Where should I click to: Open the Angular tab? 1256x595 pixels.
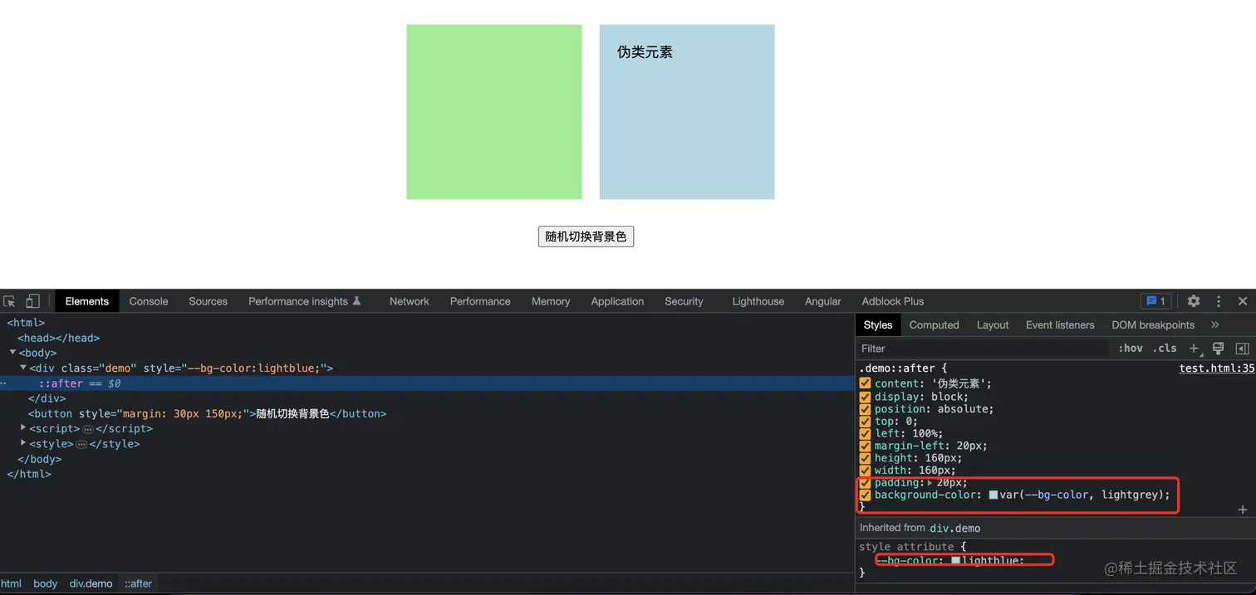[823, 301]
